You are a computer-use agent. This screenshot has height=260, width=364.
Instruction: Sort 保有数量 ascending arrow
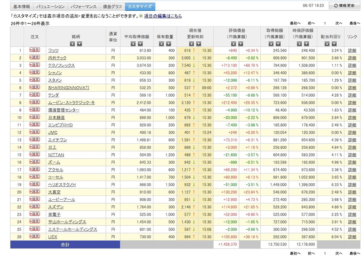coord(161,44)
